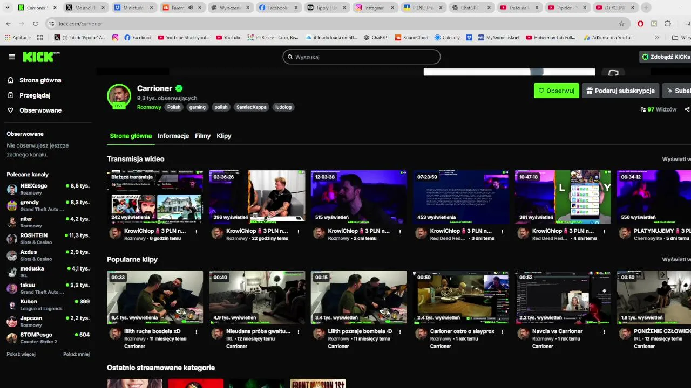
Task: Select the Polish tag
Action: (x=174, y=107)
